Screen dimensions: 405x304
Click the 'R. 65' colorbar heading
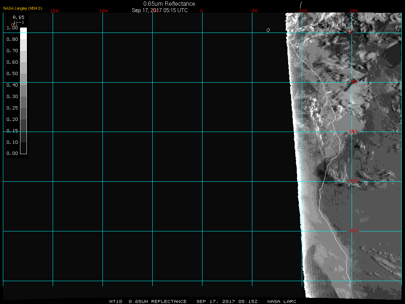tap(19, 18)
